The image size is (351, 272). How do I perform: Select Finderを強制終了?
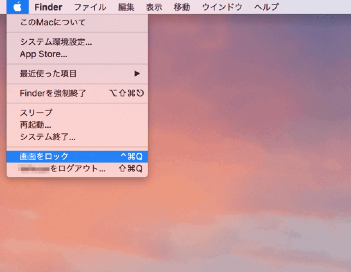[x=77, y=93]
